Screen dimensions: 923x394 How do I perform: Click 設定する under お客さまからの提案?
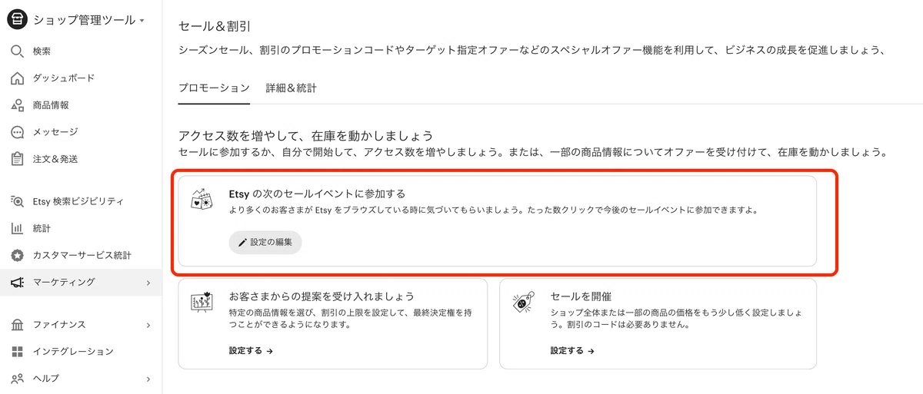click(251, 350)
